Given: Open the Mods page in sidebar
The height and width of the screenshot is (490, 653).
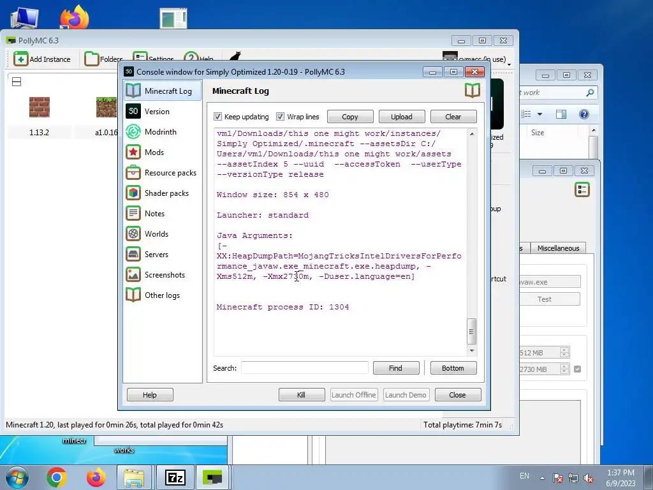Looking at the screenshot, I should pos(163,152).
